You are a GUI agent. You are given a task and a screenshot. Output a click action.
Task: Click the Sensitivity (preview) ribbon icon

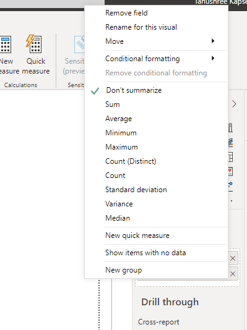(x=79, y=44)
